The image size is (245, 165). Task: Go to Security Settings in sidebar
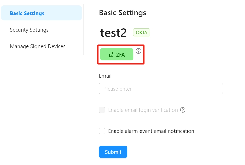[29, 30]
